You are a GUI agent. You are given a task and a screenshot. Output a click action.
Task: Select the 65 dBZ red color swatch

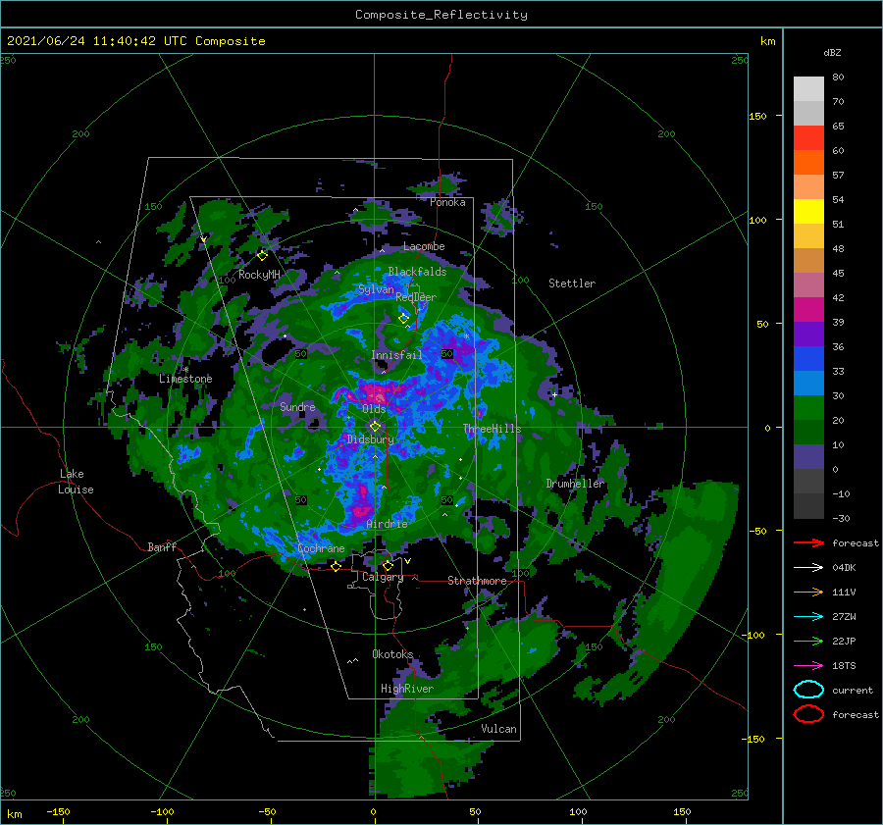tap(808, 138)
